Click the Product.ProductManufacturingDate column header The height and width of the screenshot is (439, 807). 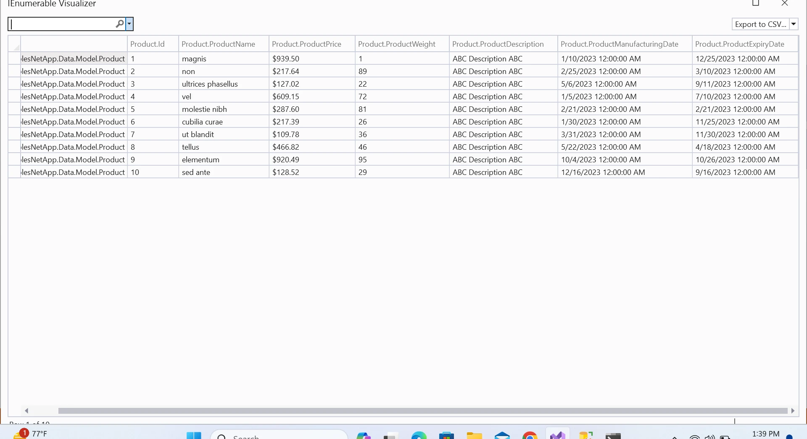pos(625,44)
